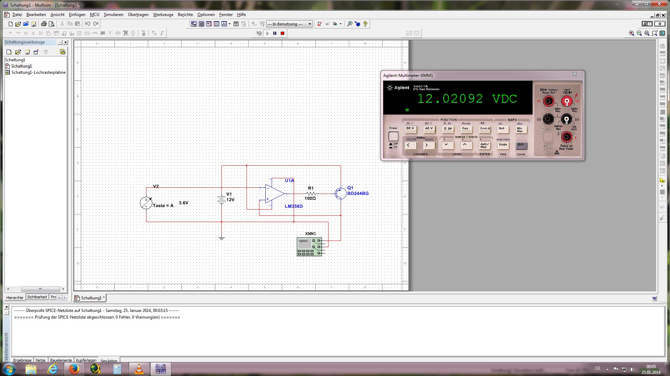
Task: Select AC V function on the multimeter
Action: tap(429, 129)
